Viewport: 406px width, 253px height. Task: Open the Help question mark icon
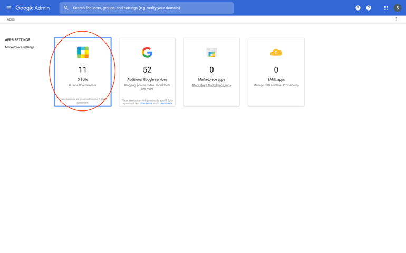pyautogui.click(x=369, y=8)
